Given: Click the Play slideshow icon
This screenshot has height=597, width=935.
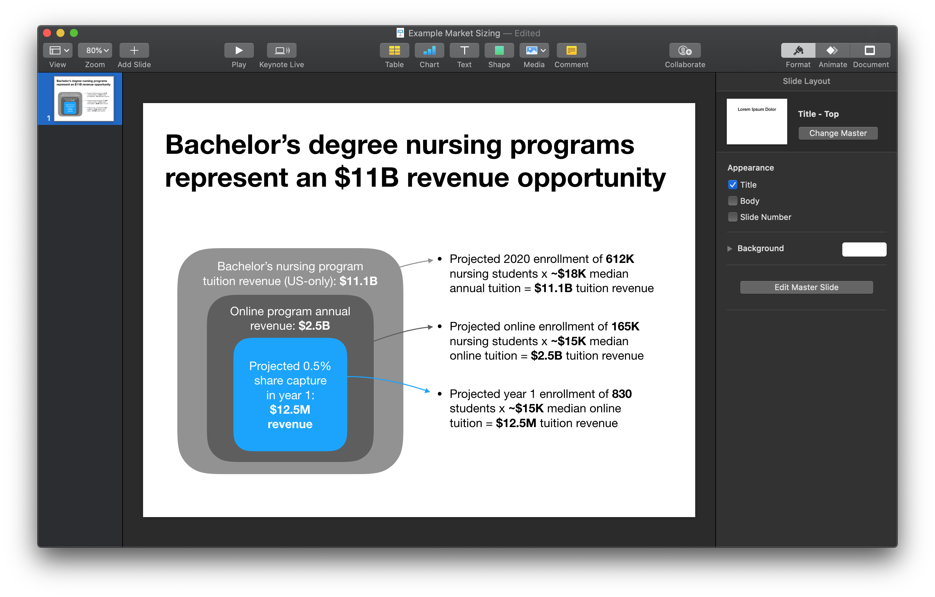Looking at the screenshot, I should click(238, 50).
